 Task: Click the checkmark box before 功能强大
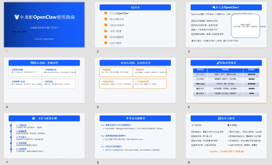click(192, 132)
